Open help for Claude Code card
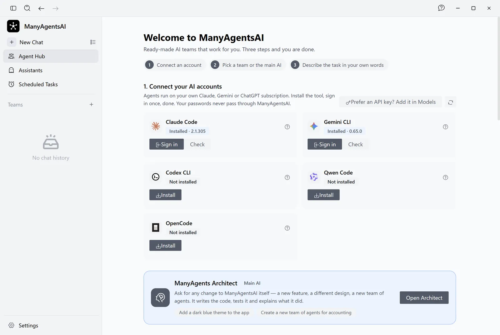 coord(287,127)
